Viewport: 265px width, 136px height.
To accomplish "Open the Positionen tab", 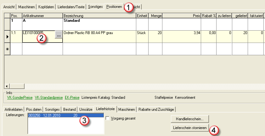I will tap(114, 7).
